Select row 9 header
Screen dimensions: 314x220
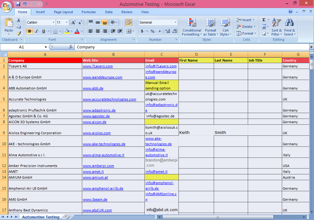[x=4, y=130]
